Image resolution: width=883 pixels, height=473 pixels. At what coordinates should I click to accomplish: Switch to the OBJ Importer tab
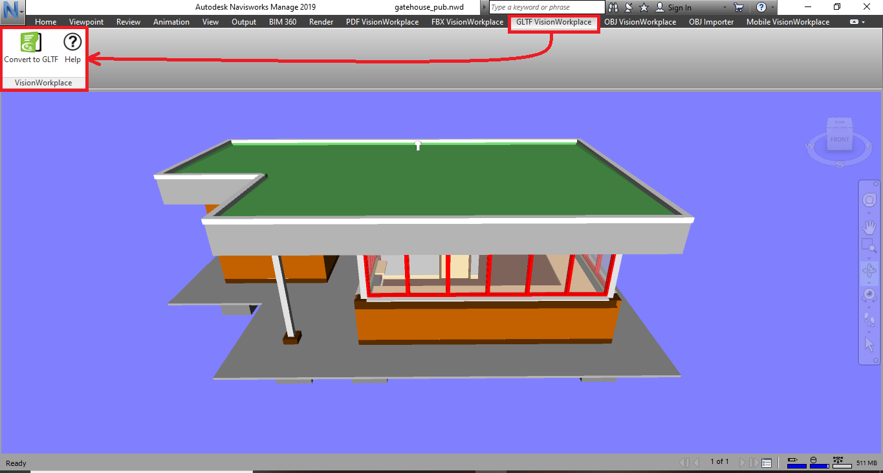point(712,22)
